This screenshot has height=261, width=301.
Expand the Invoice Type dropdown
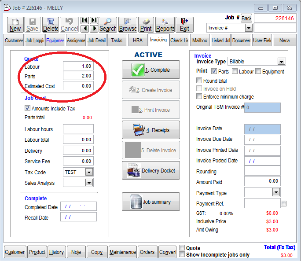pos(281,62)
